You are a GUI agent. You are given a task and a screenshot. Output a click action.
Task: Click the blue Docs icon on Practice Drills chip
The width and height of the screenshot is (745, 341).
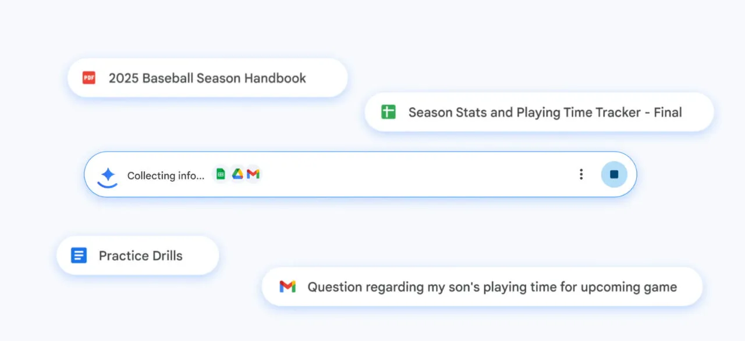click(79, 256)
